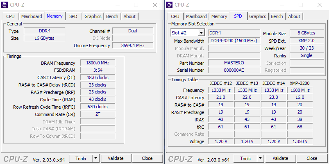Click the Tools button in the right window

point(245,158)
